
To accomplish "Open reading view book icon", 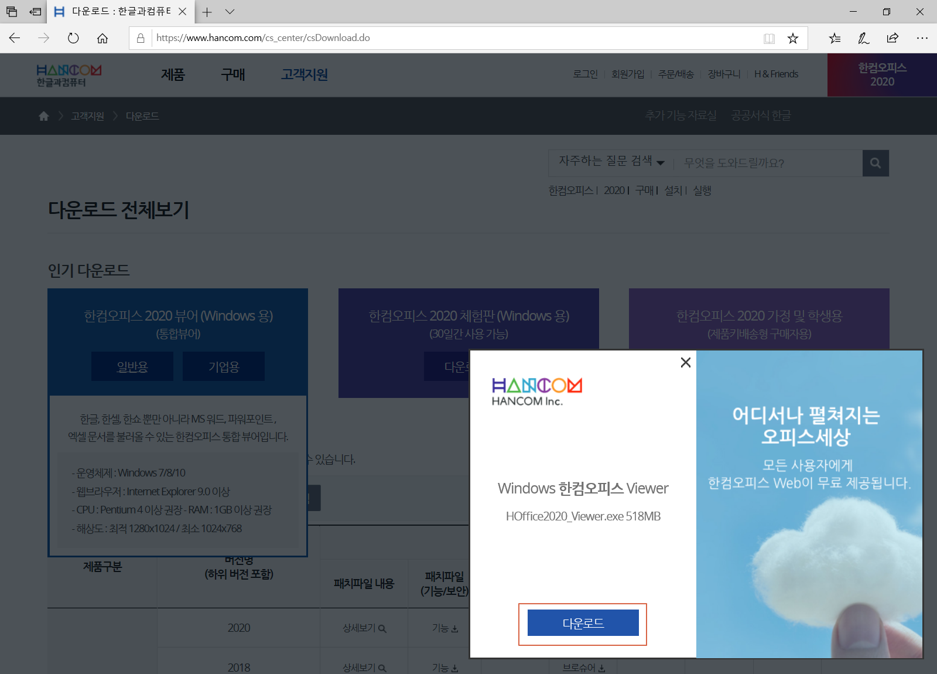I will coord(769,38).
